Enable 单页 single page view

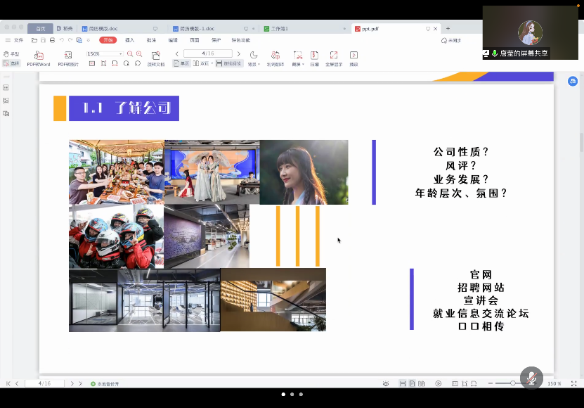click(x=182, y=63)
